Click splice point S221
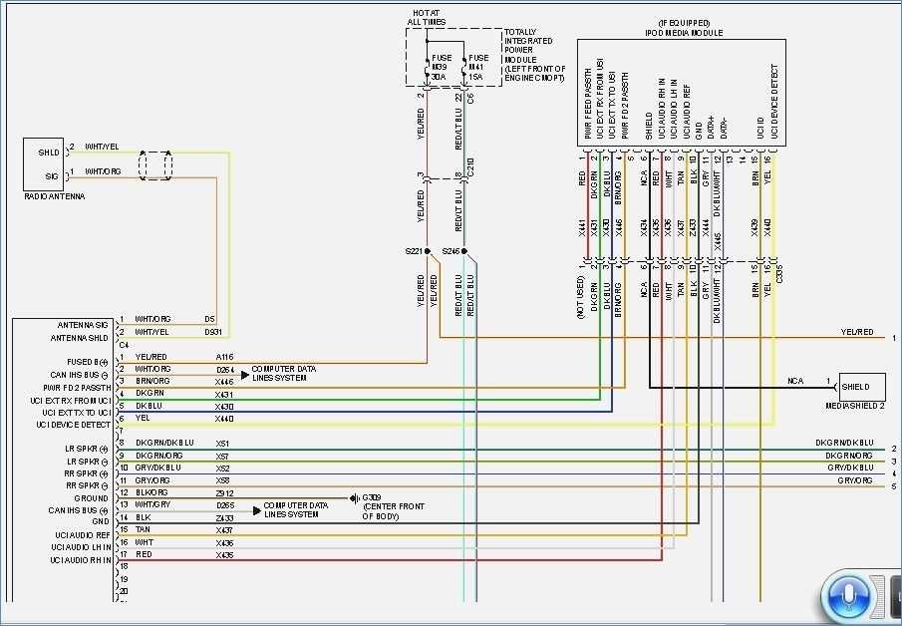This screenshot has height=626, width=902. (426, 250)
